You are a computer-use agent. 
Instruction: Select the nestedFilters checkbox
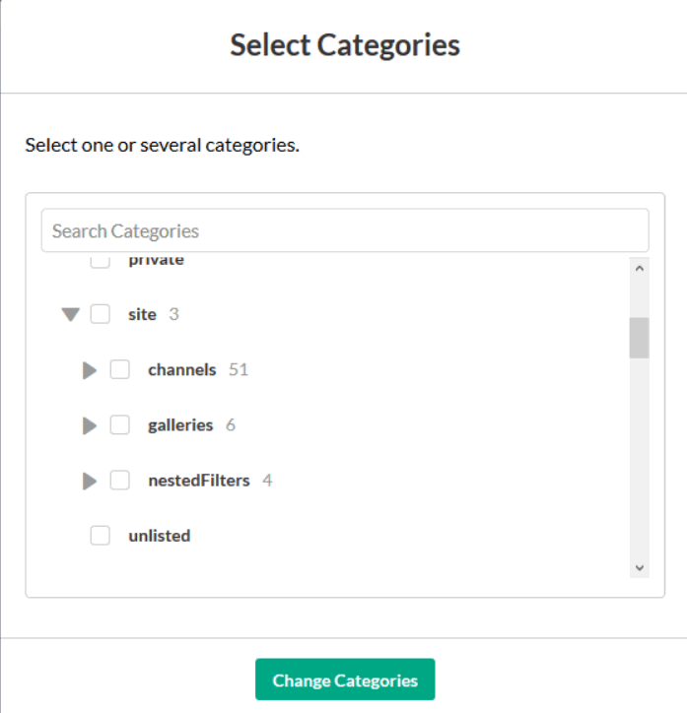120,481
